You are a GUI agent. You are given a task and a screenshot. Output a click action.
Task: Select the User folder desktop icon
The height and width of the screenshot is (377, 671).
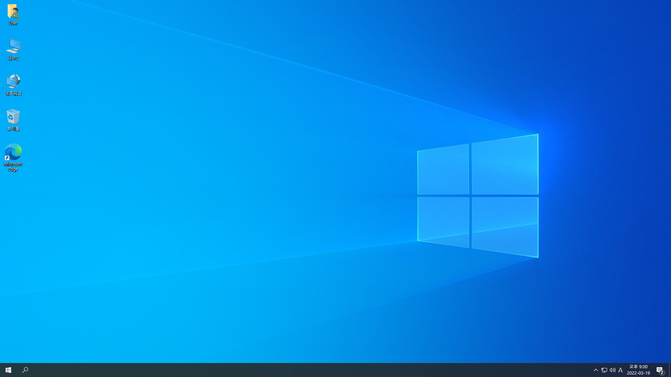tap(13, 15)
